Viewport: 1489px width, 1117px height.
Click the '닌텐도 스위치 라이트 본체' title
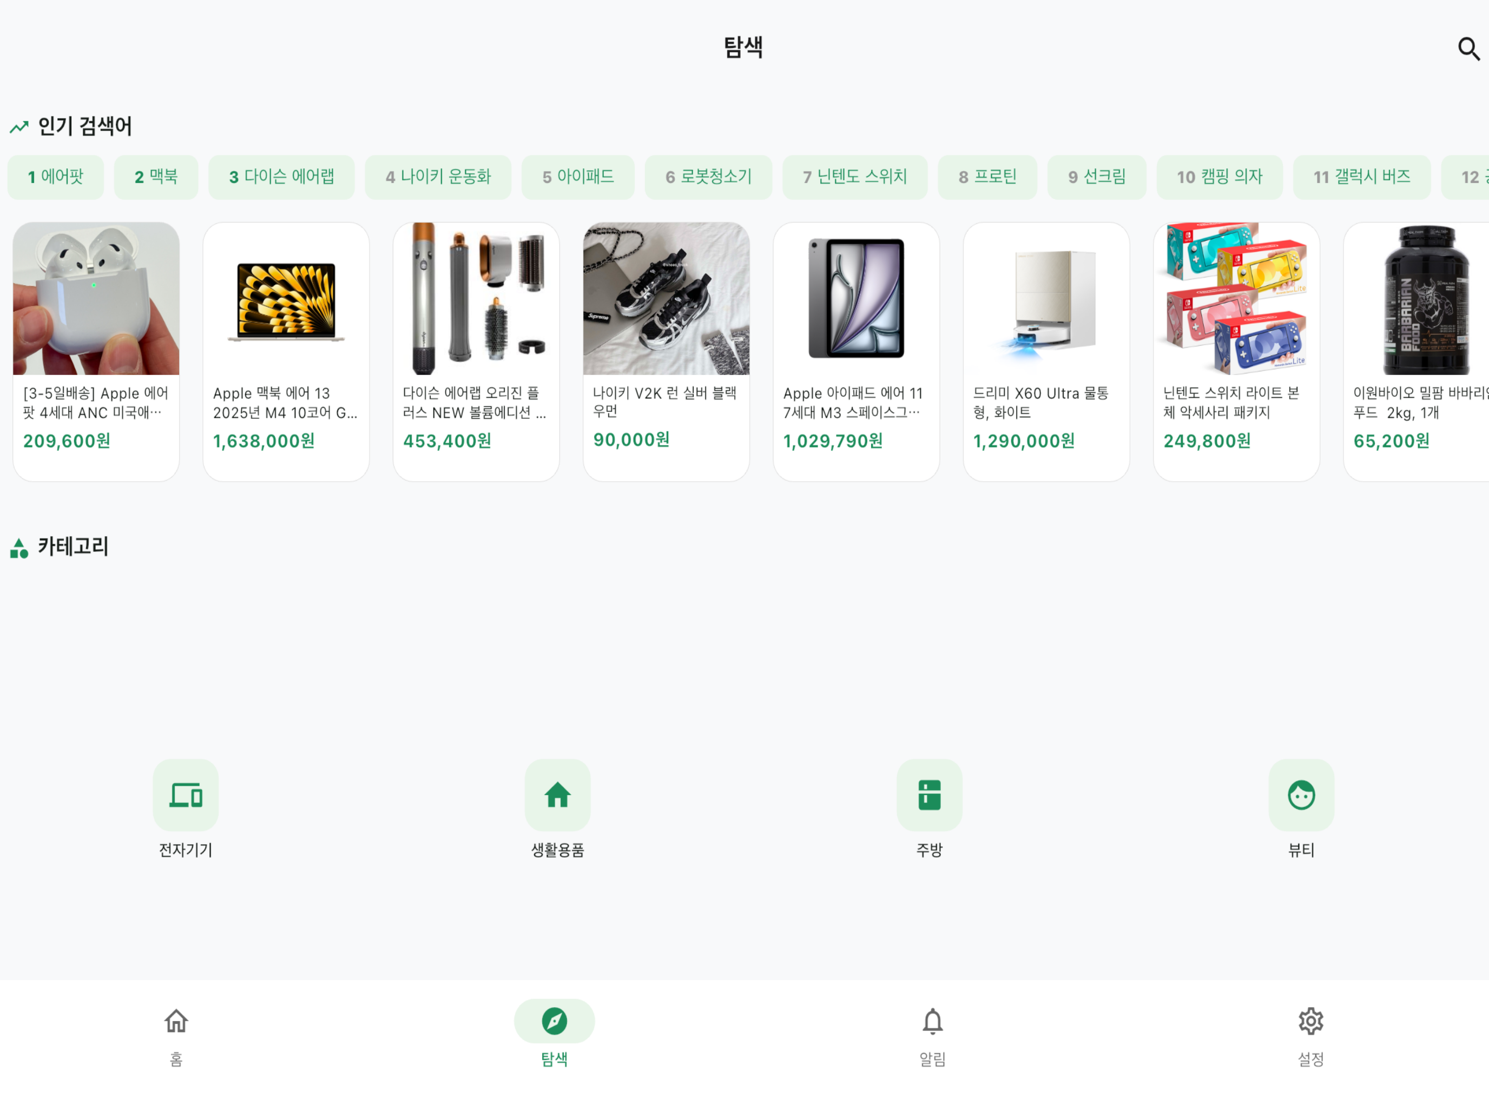tap(1231, 403)
